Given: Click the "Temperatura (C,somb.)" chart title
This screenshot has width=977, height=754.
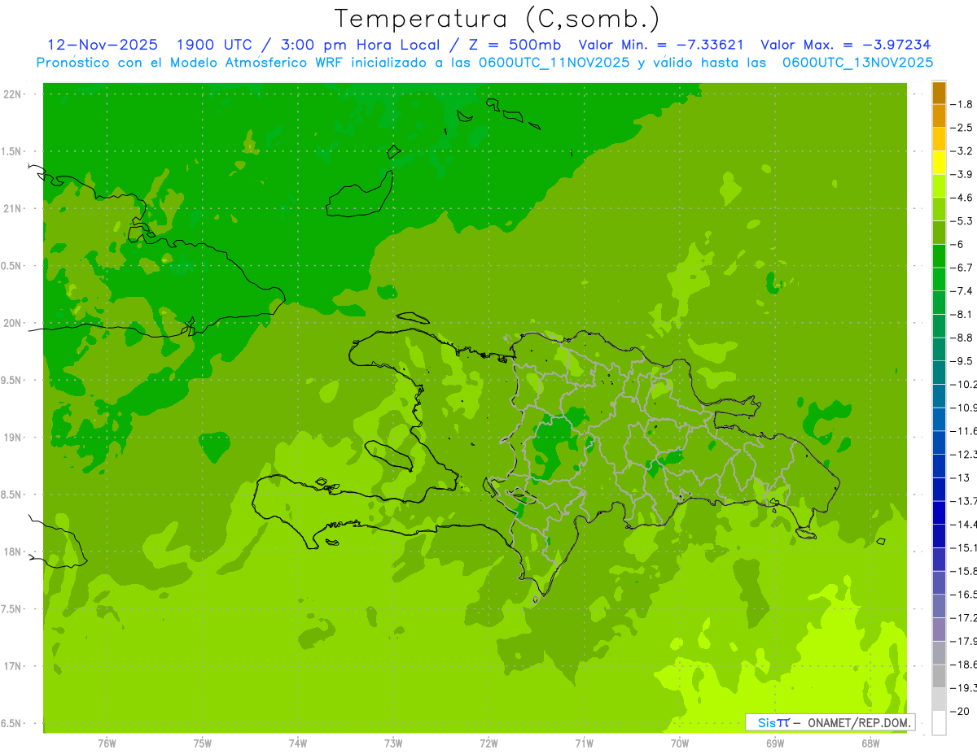Looking at the screenshot, I should [497, 19].
